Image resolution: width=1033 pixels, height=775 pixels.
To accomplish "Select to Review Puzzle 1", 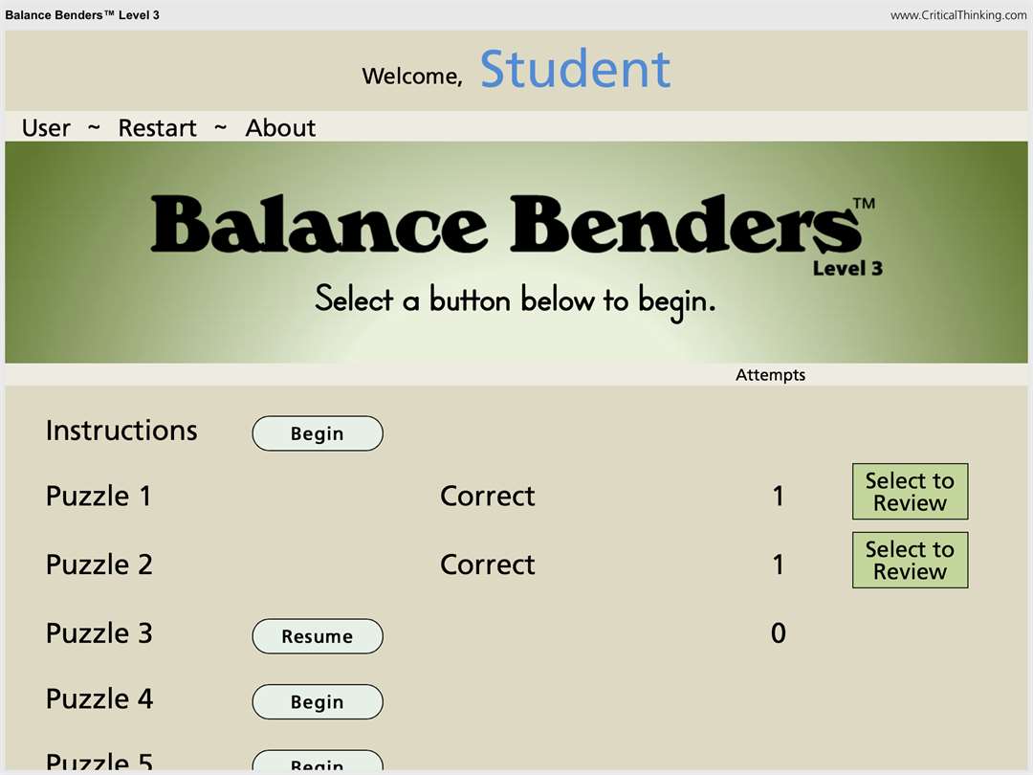I will pos(910,492).
